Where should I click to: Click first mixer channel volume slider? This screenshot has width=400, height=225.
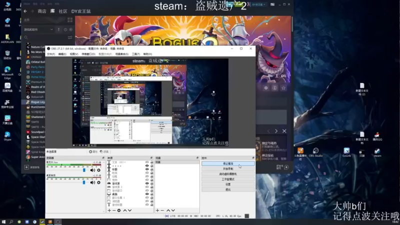pyautogui.click(x=84, y=170)
